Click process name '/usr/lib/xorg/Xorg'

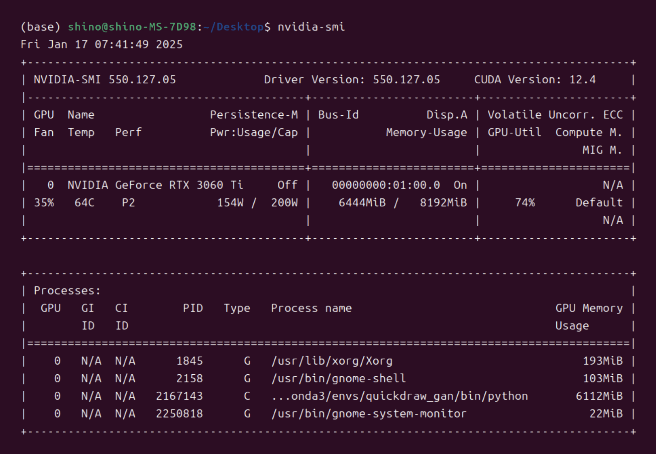tap(332, 361)
